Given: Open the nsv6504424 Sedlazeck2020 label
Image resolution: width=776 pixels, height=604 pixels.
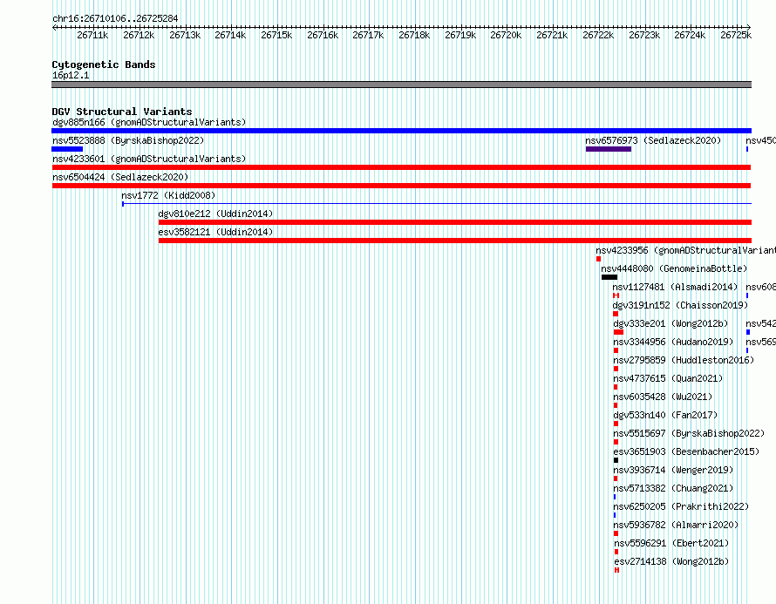Looking at the screenshot, I should point(120,177).
